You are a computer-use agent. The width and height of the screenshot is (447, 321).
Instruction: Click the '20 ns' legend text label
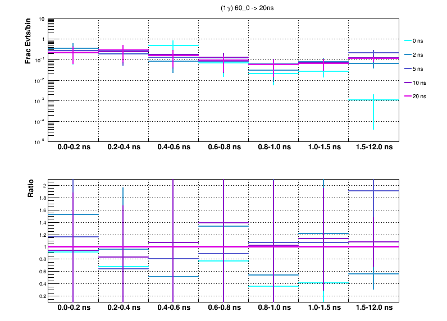pos(420,97)
